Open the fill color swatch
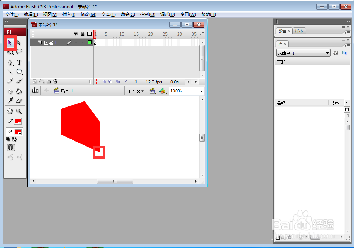354x248 pixels. (18, 132)
